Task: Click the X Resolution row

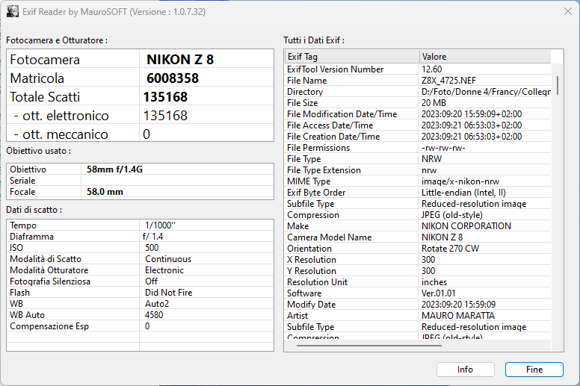Action: (418, 260)
